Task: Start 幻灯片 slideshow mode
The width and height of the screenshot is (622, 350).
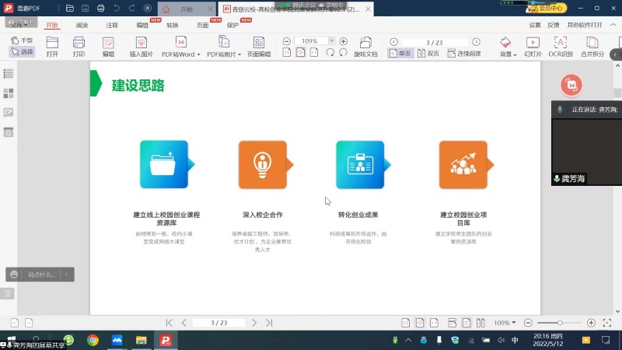Action: (x=533, y=42)
